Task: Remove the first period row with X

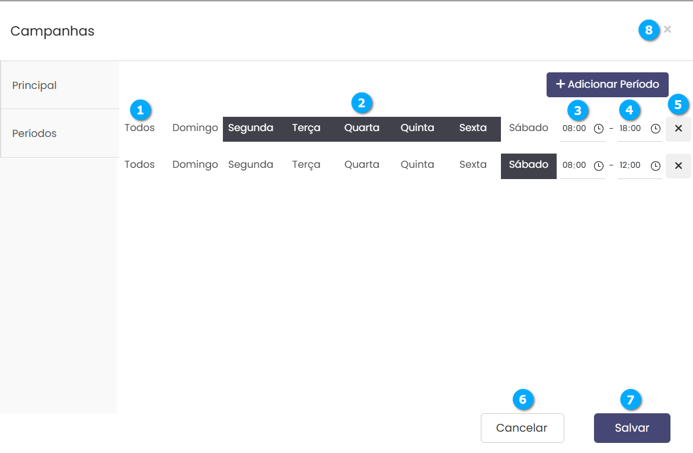Action: [678, 129]
